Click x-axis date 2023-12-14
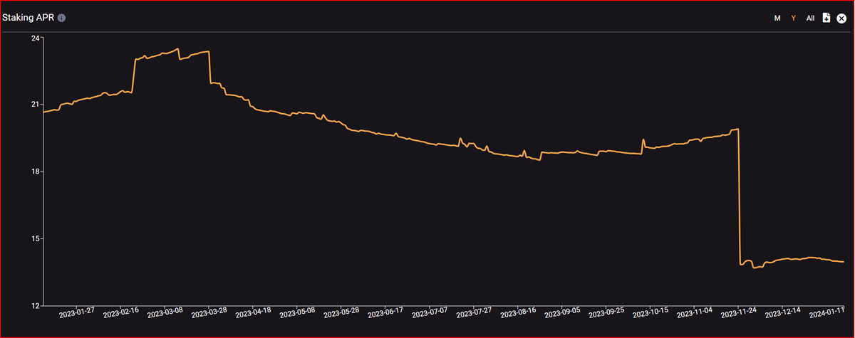The height and width of the screenshot is (338, 855). coord(783,312)
